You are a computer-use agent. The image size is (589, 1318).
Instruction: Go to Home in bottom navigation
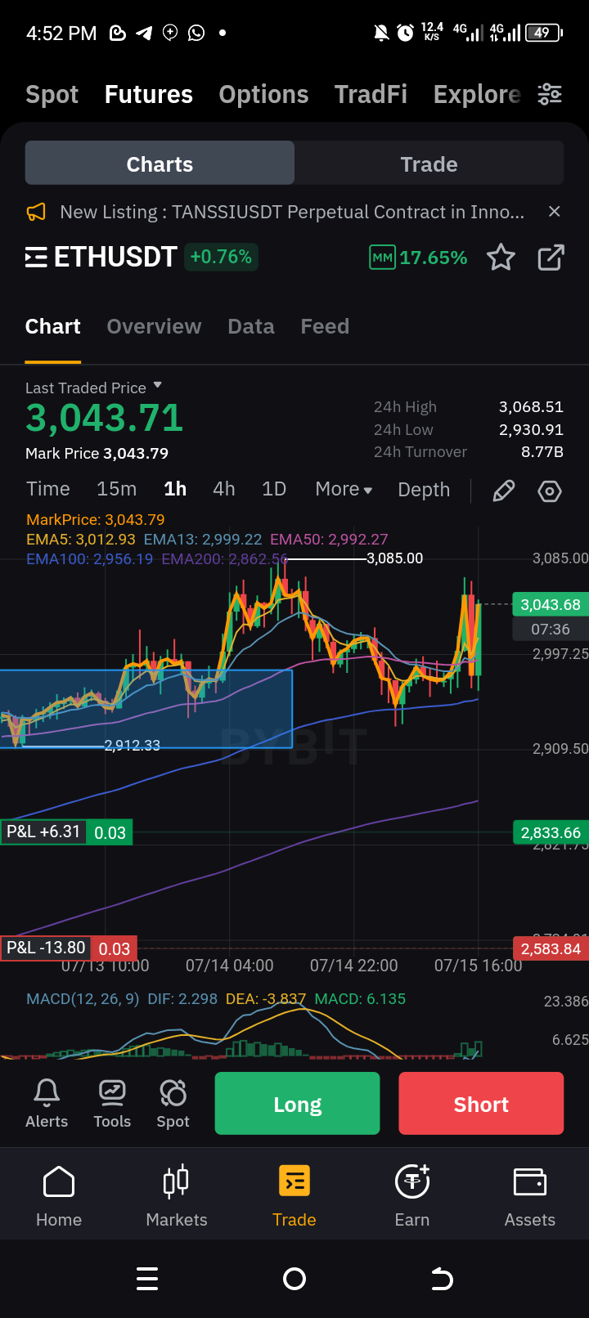click(59, 1196)
